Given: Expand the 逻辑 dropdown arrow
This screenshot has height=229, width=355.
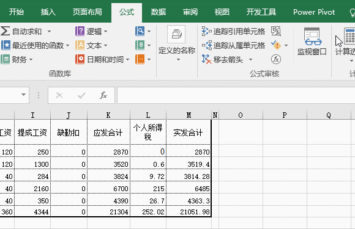Looking at the screenshot, I should pyautogui.click(x=105, y=31).
